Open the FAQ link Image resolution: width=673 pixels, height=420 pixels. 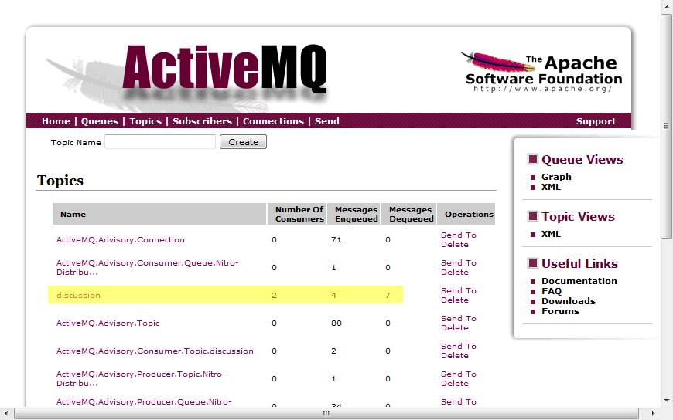click(x=552, y=291)
